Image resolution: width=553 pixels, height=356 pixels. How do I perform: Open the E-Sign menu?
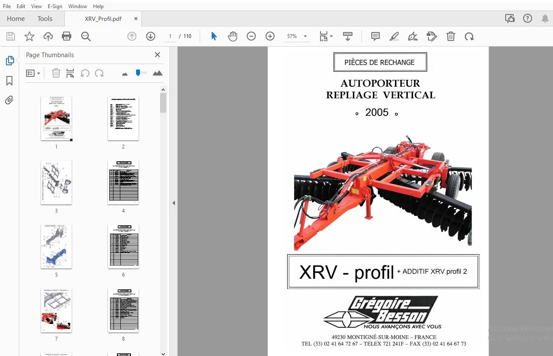pos(55,6)
